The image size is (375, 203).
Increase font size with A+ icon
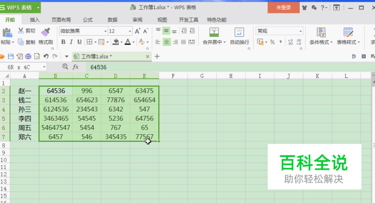click(x=138, y=31)
